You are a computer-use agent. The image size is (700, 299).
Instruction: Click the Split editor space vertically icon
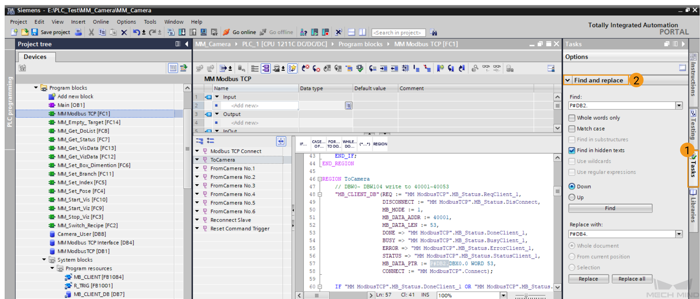(362, 32)
